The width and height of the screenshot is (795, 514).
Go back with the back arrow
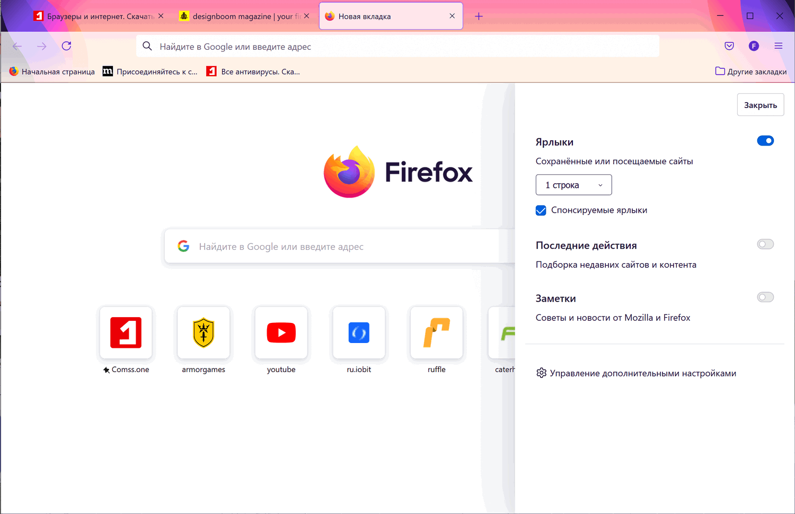coord(17,46)
